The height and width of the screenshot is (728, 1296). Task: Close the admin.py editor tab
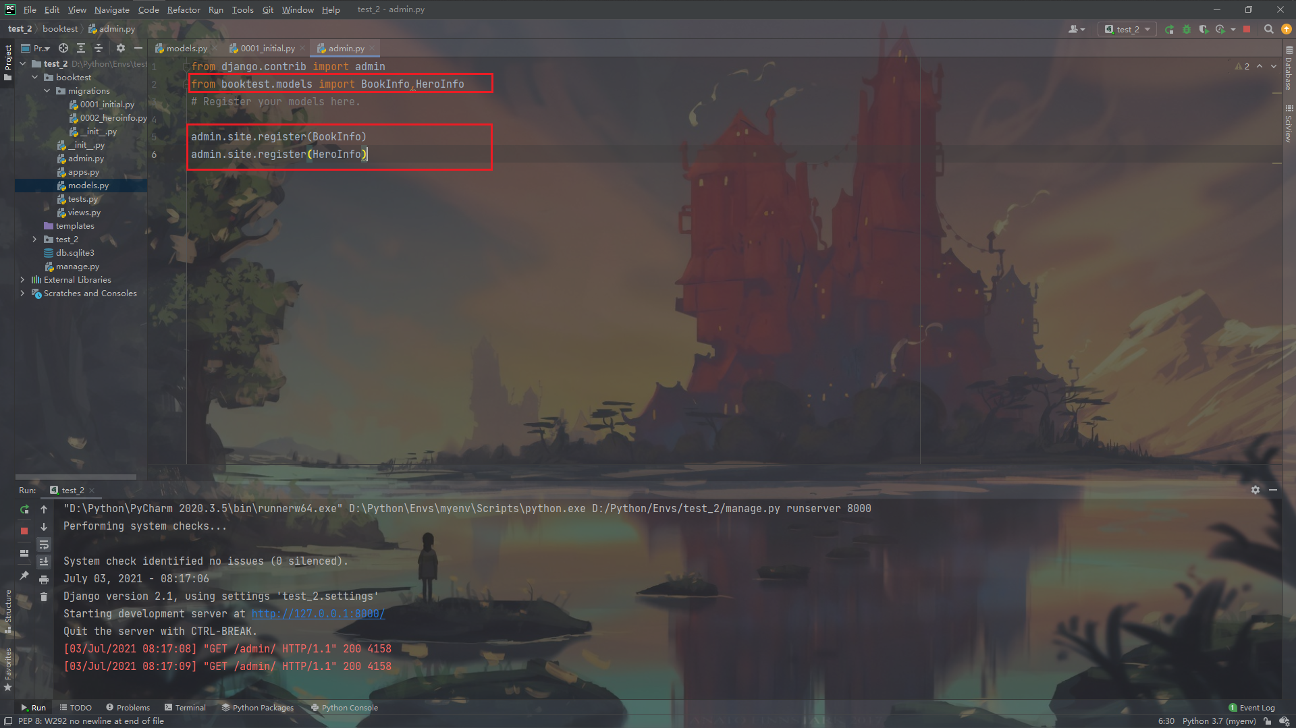click(372, 49)
